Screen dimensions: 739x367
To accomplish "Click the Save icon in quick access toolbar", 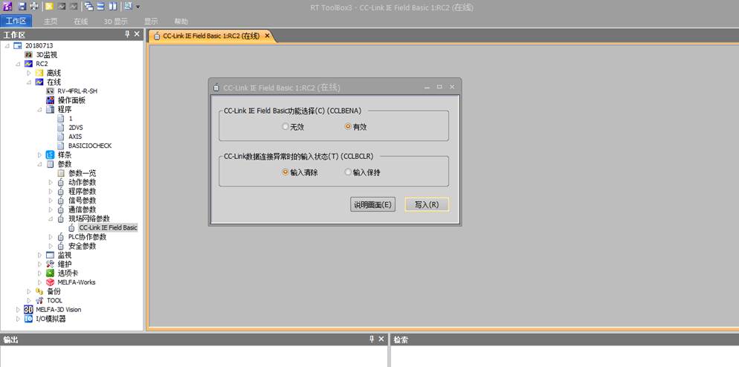I will (22, 6).
